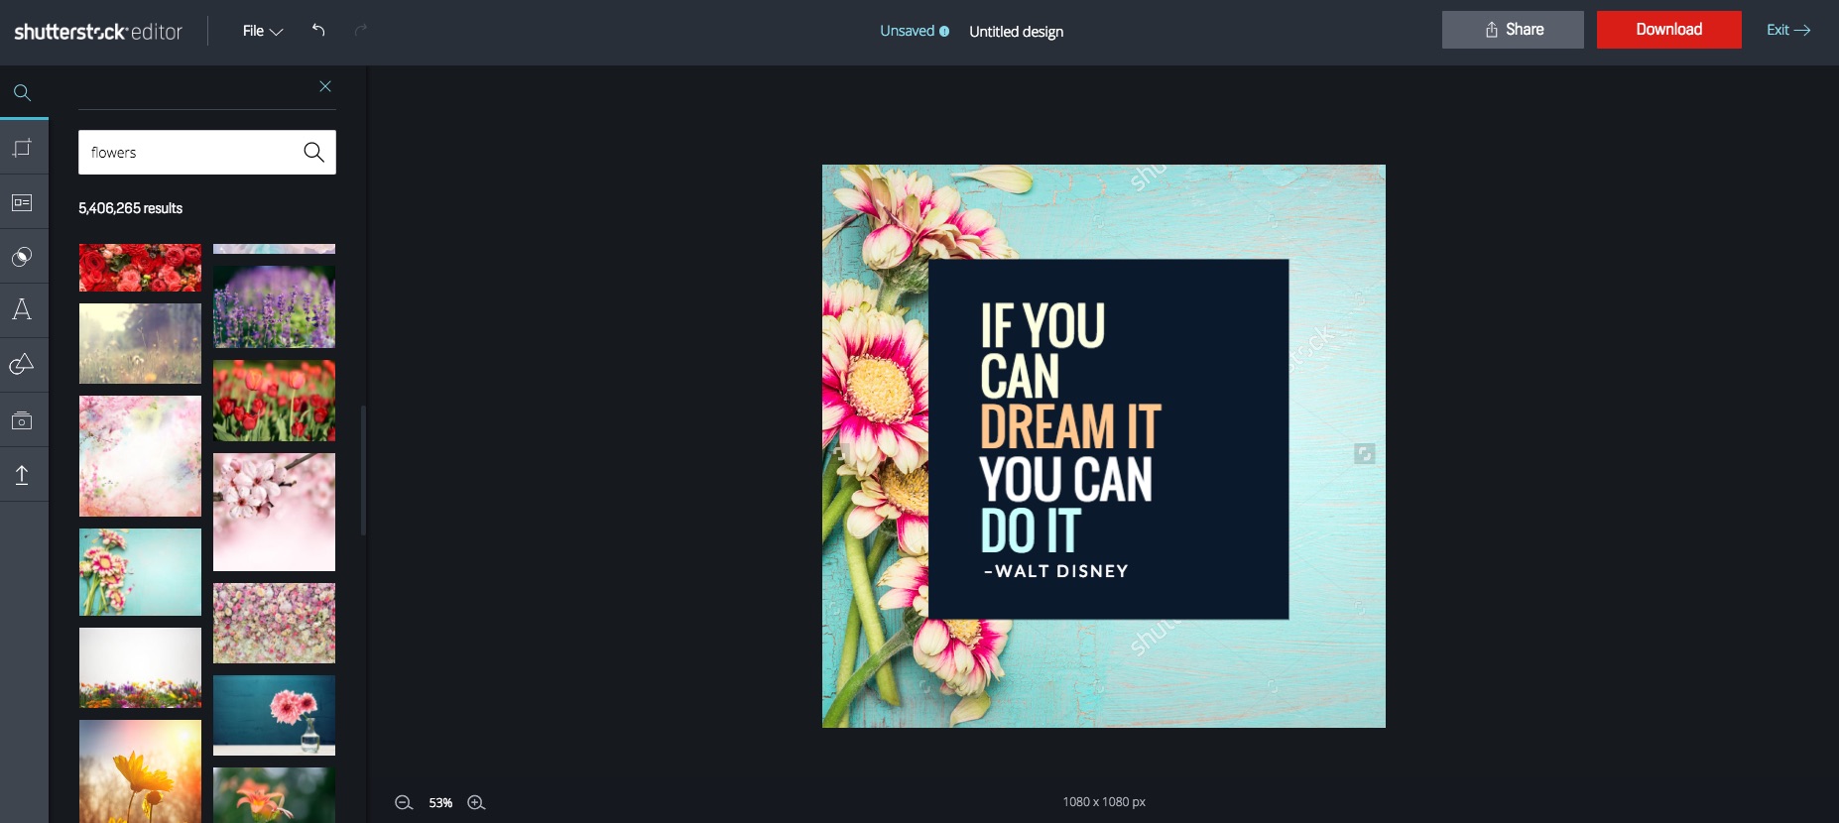Viewport: 1839px width, 823px height.
Task: Select the wildflower meadow border thumbnail
Action: [140, 667]
